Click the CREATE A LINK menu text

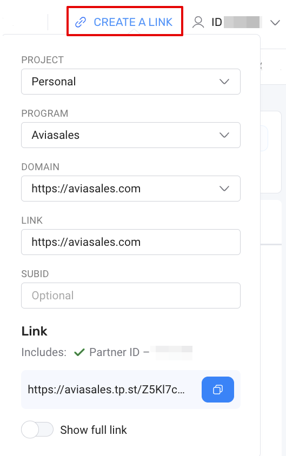pos(133,22)
